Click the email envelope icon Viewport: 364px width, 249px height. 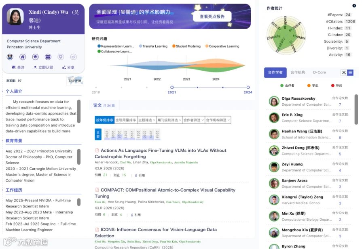[48, 57]
